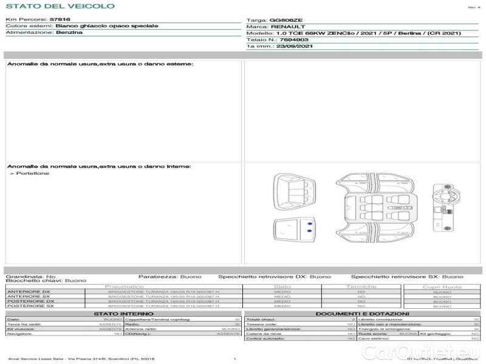Click 'POSTERIORE SX' tyre row label
The height and width of the screenshot is (364, 486).
30,306
